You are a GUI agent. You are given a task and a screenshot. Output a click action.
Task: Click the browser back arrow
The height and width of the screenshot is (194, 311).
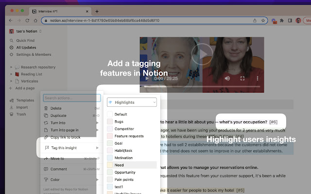coord(11,20)
